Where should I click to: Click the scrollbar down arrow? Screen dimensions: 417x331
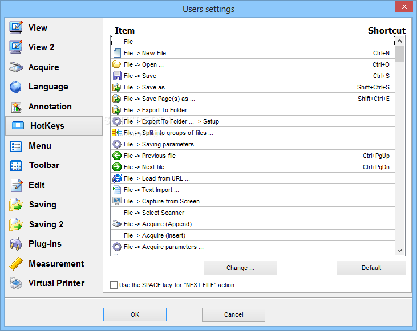pos(399,251)
